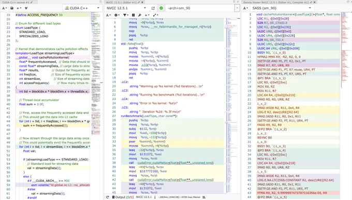Open the CUDA C++ language dropdown
This screenshot has width=352, height=200.
82,8
